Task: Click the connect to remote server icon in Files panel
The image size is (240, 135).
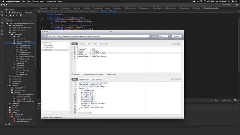Action: tap(6, 15)
